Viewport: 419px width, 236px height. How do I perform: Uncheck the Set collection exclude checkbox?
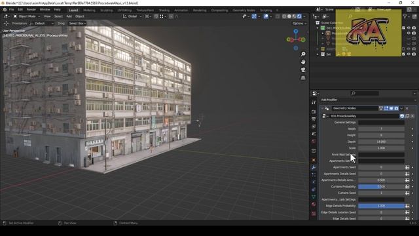click(x=403, y=54)
